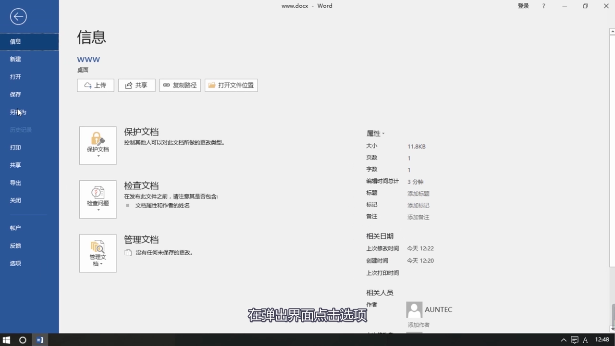Click the clock 12:48 in the taskbar
Image resolution: width=615 pixels, height=346 pixels.
coord(602,340)
